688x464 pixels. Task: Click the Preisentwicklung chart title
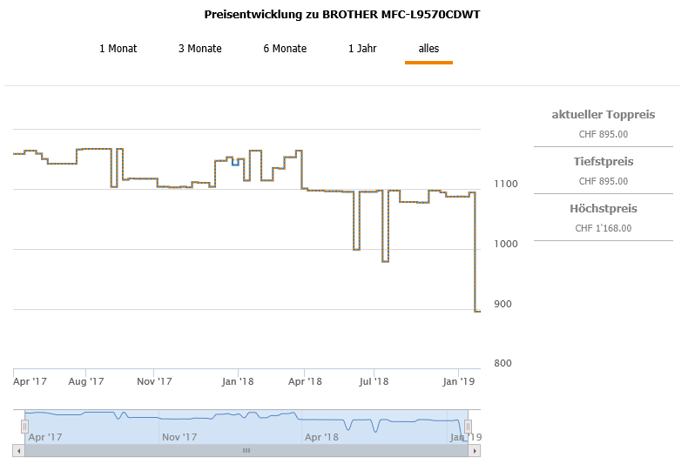(342, 15)
